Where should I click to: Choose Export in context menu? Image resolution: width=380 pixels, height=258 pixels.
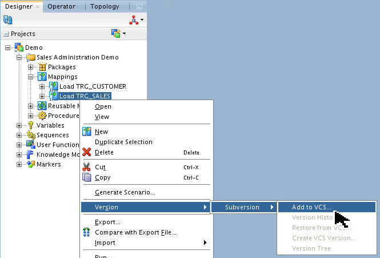pos(147,223)
